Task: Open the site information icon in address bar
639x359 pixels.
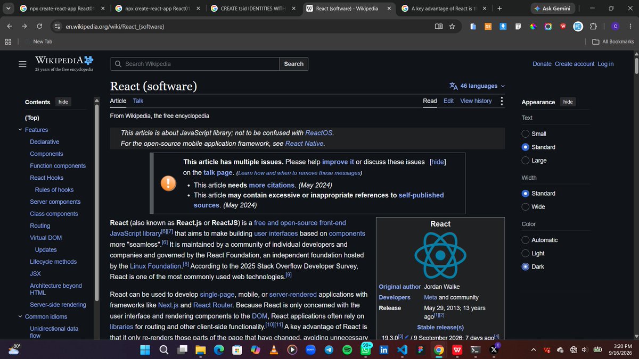Action: click(x=58, y=27)
